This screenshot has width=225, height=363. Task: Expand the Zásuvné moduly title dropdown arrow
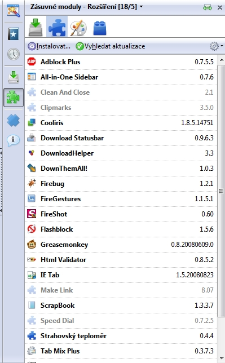(x=141, y=7)
